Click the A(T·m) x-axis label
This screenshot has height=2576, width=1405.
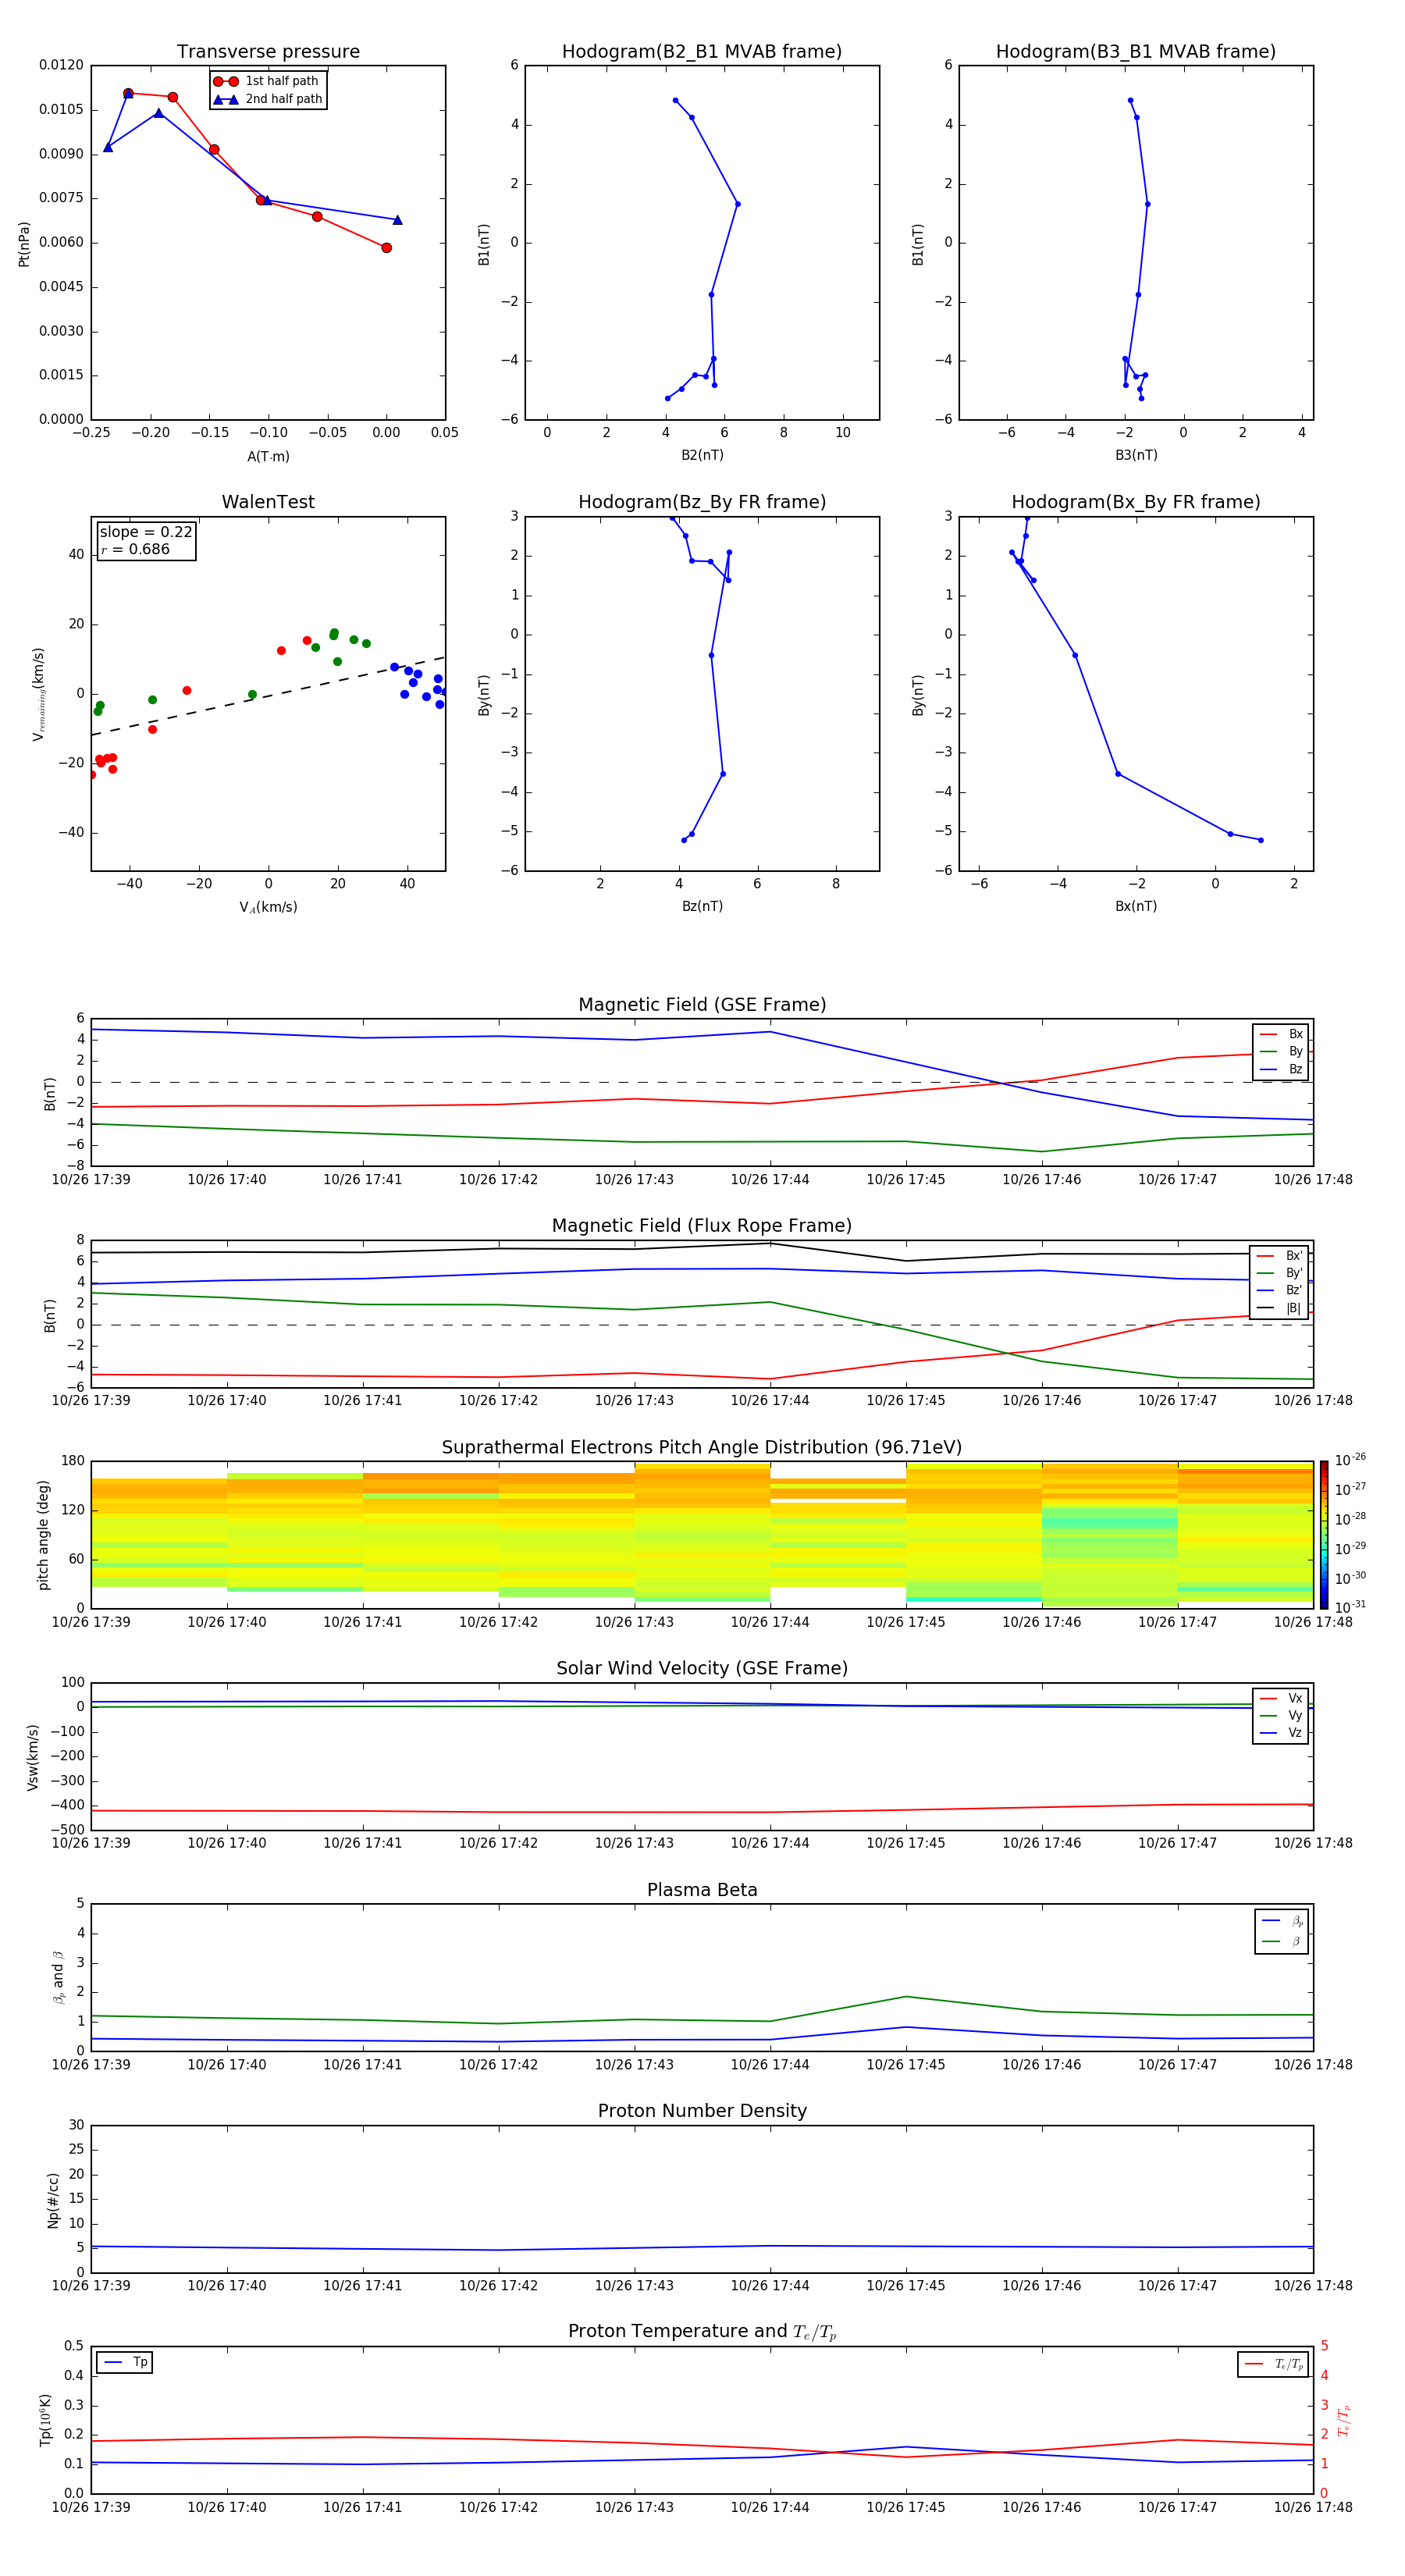pos(268,457)
